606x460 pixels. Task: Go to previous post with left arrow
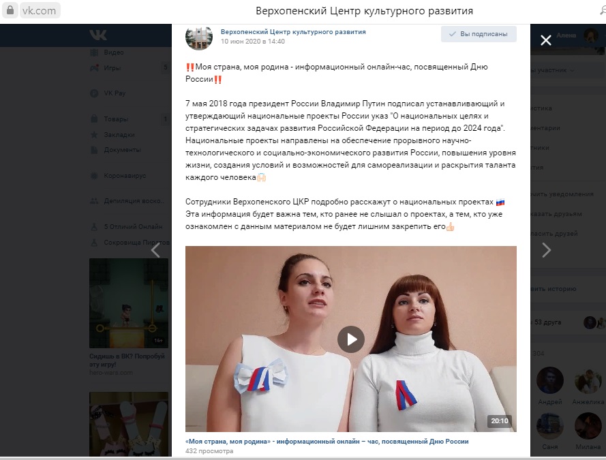point(155,250)
